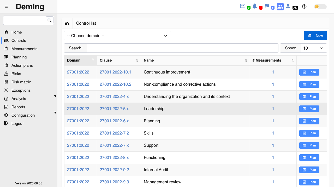This screenshot has height=187, width=334.
Task: Click the Home house icon in sidebar
Action: [x=6, y=32]
